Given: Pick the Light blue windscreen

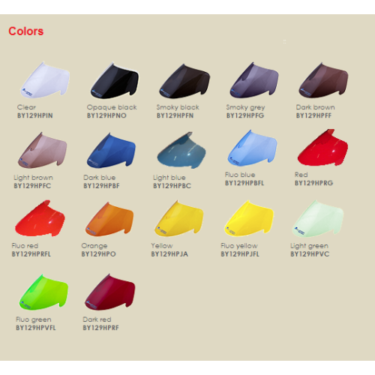Looking at the screenshot, I should (x=181, y=150).
